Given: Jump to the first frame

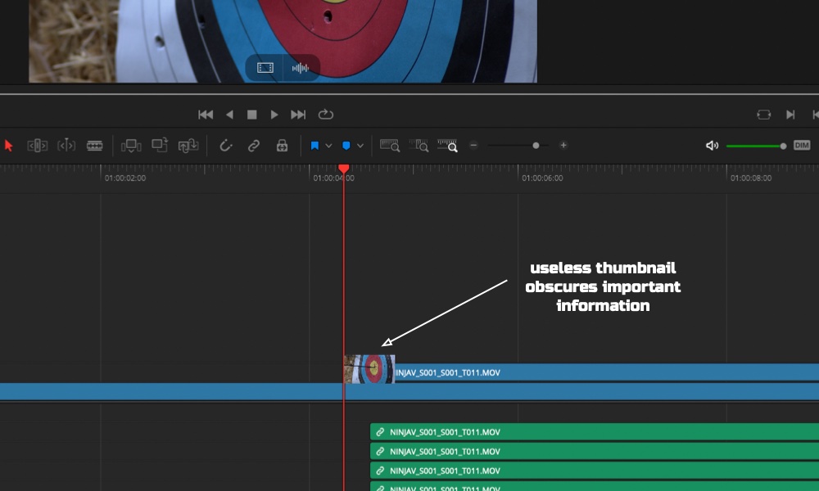Looking at the screenshot, I should tap(206, 115).
